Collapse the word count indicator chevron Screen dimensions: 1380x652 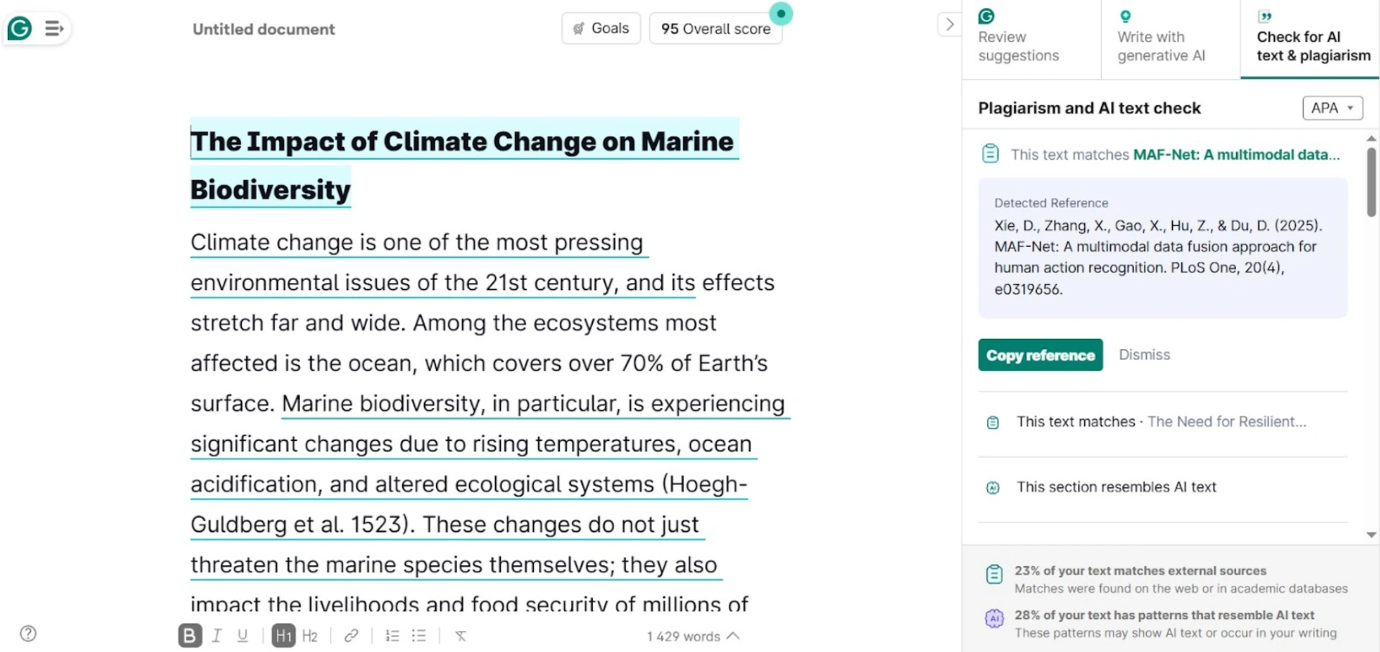pos(733,635)
